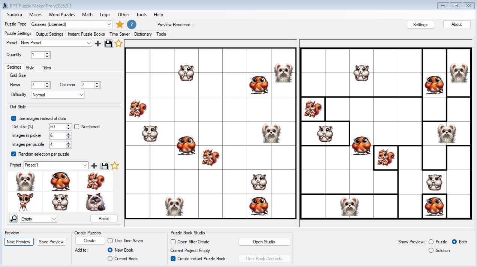
Task: Open the Tools menu in menu bar
Action: [x=141, y=15]
